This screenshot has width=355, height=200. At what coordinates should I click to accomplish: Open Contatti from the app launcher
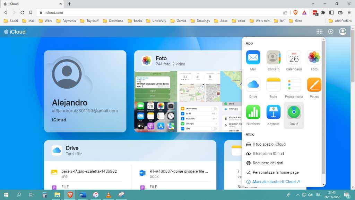(273, 57)
